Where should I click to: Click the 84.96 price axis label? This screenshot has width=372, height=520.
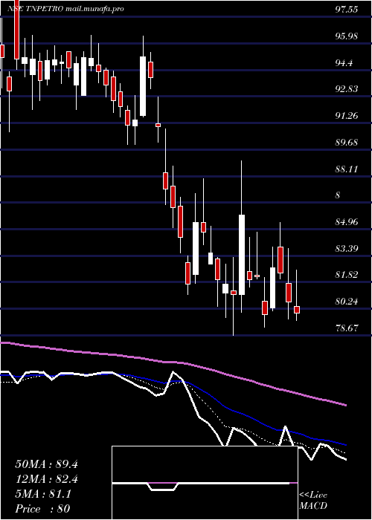pyautogui.click(x=347, y=221)
